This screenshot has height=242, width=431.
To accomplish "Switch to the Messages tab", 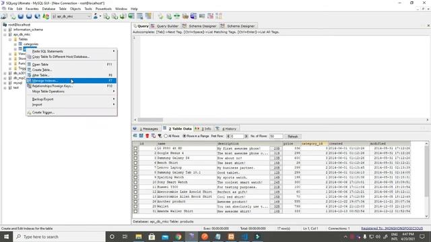I will (146, 128).
